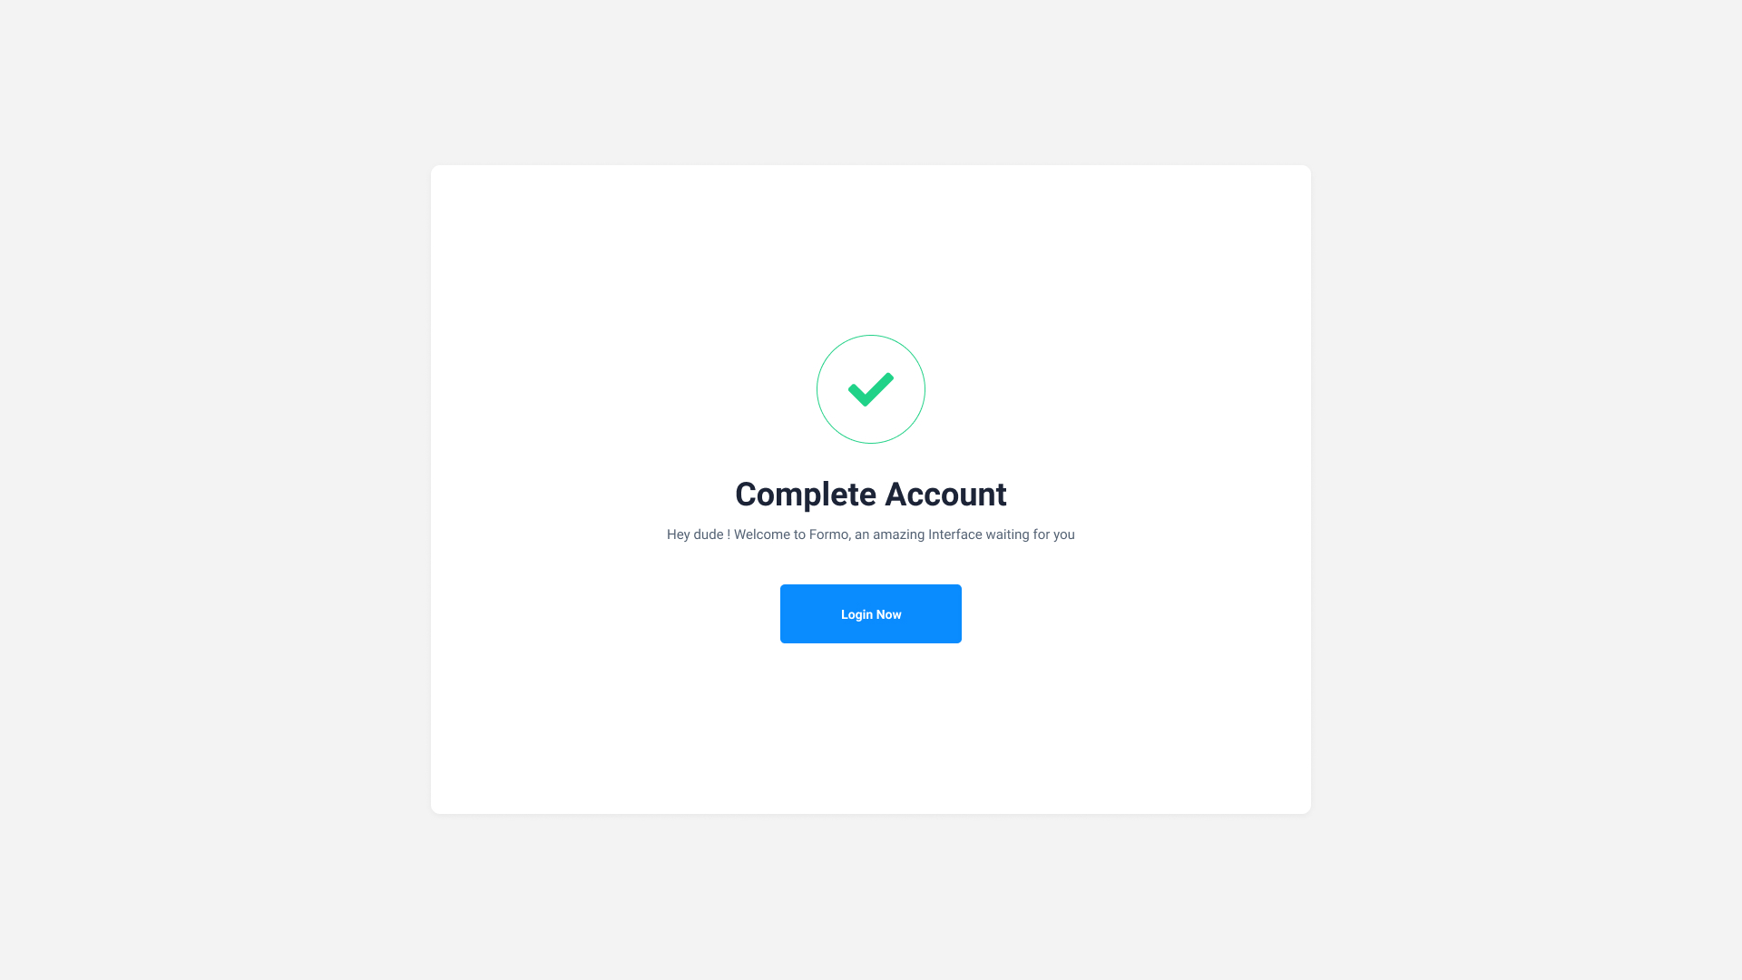The height and width of the screenshot is (980, 1742).
Task: Click 'Hey dude' at the subtitle start
Action: click(695, 534)
